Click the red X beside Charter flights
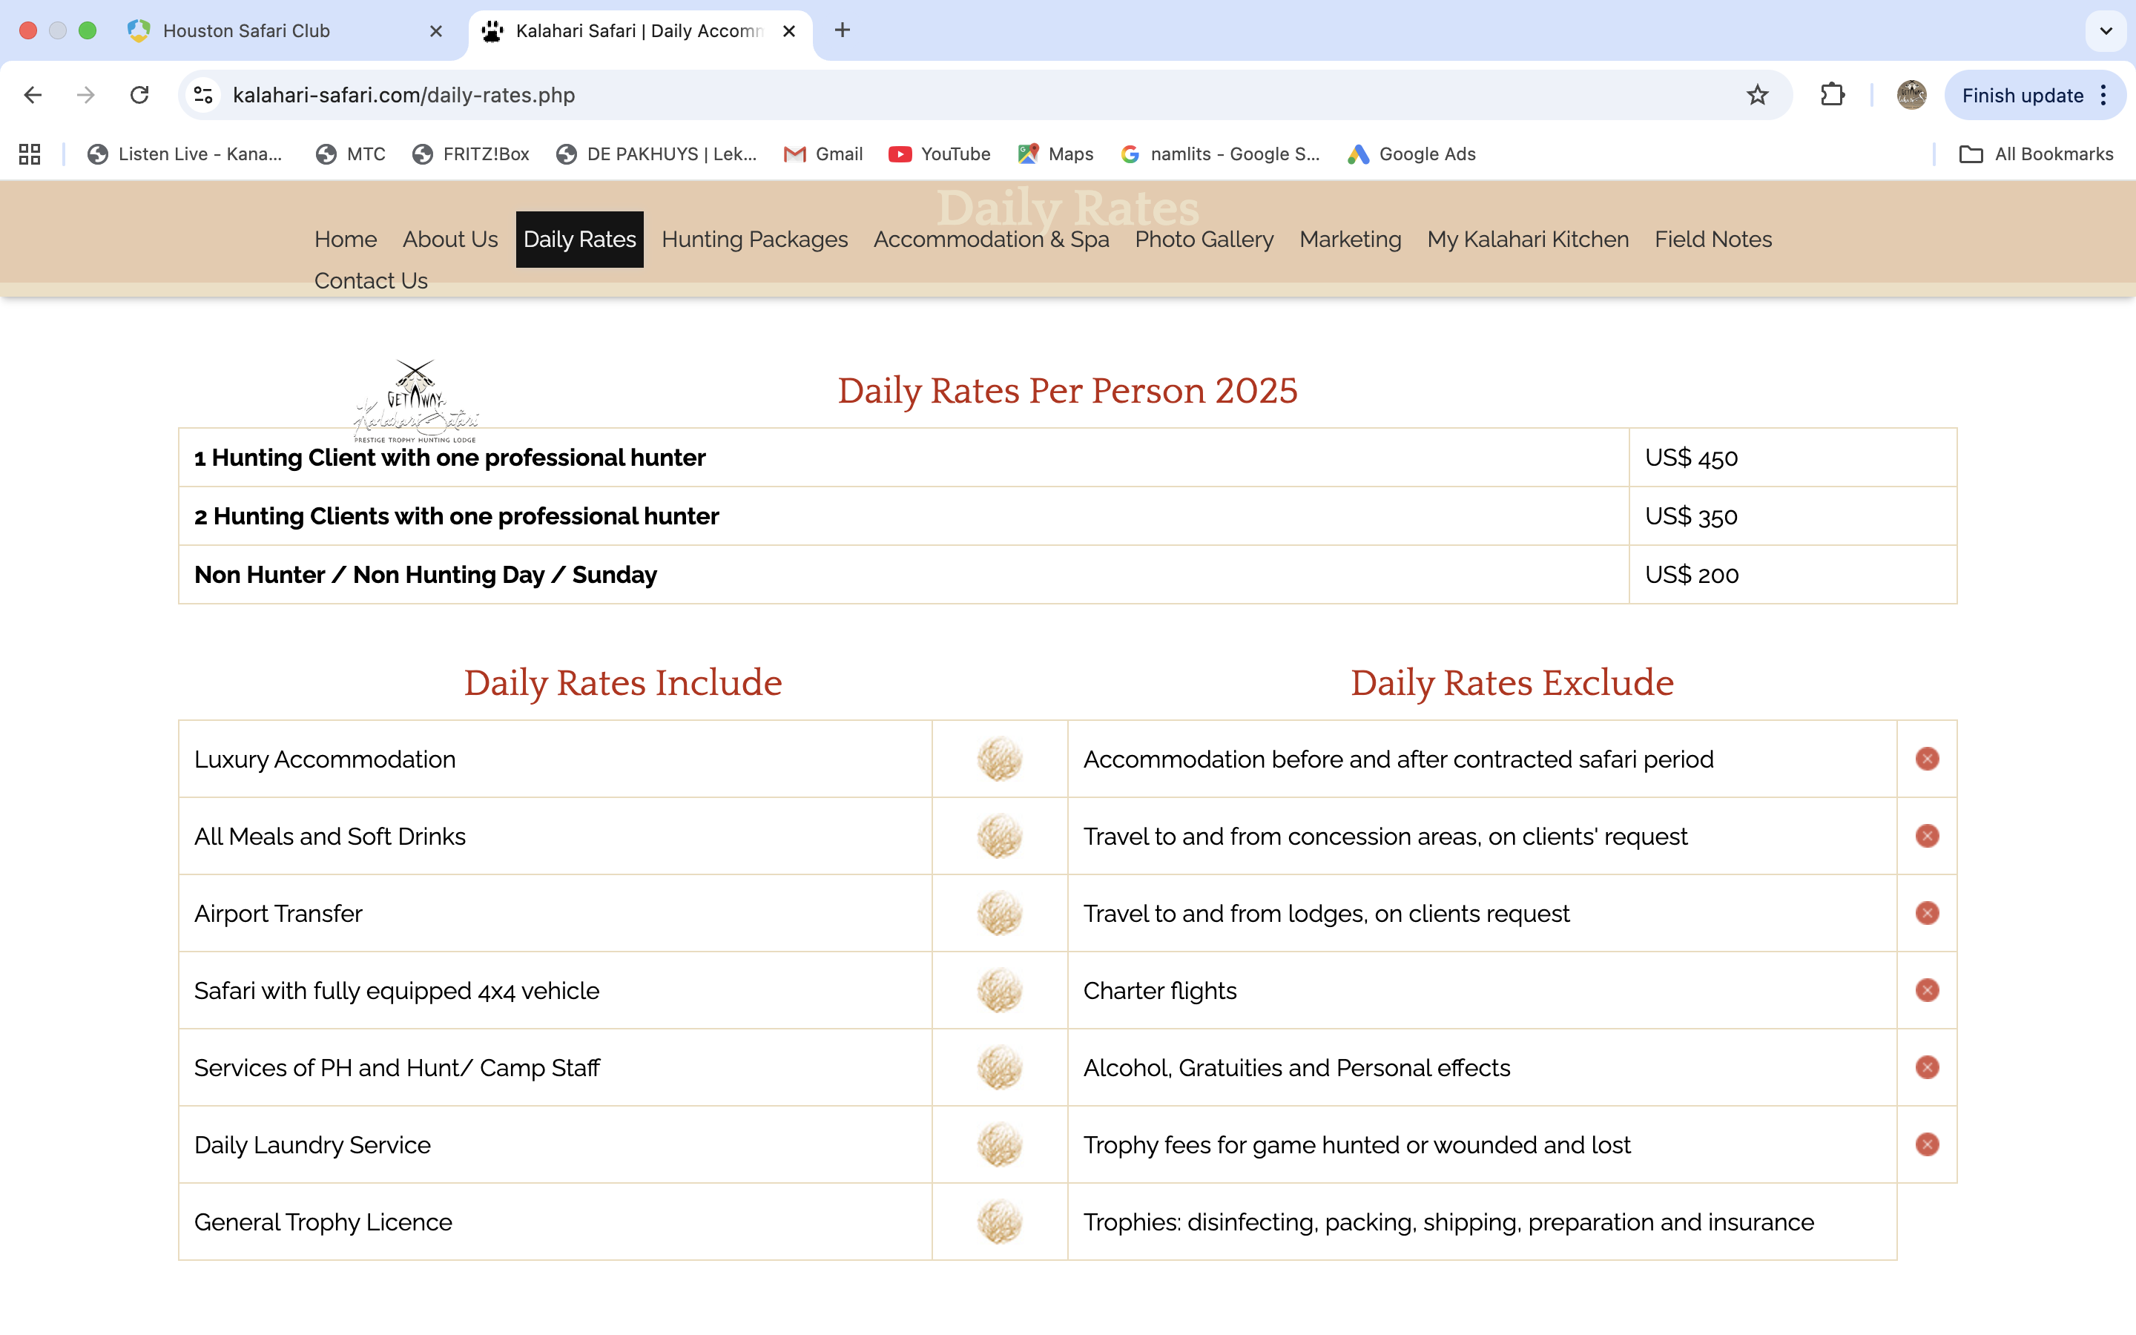This screenshot has width=2136, height=1335. 1927,991
